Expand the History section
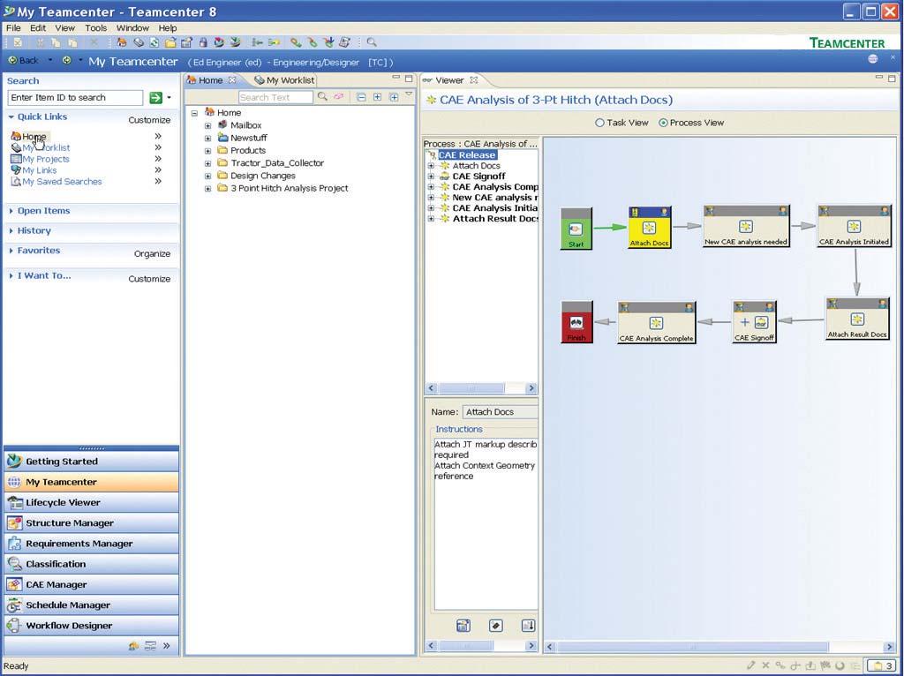904x676 pixels. (x=11, y=230)
